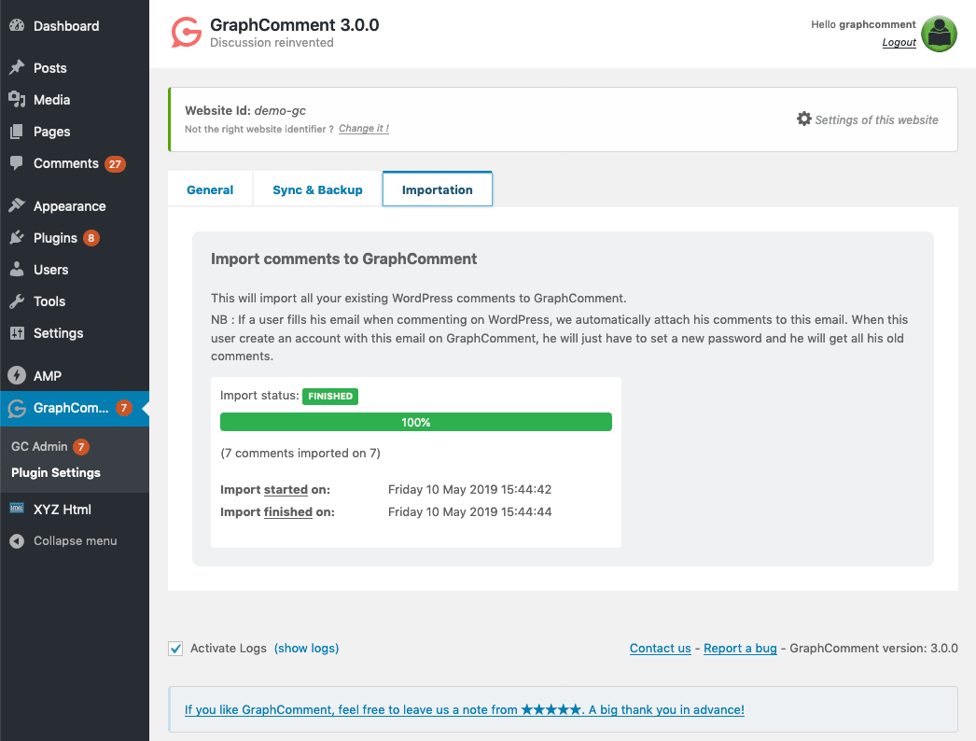
Task: Open the Tools wrench icon
Action: [x=17, y=301]
